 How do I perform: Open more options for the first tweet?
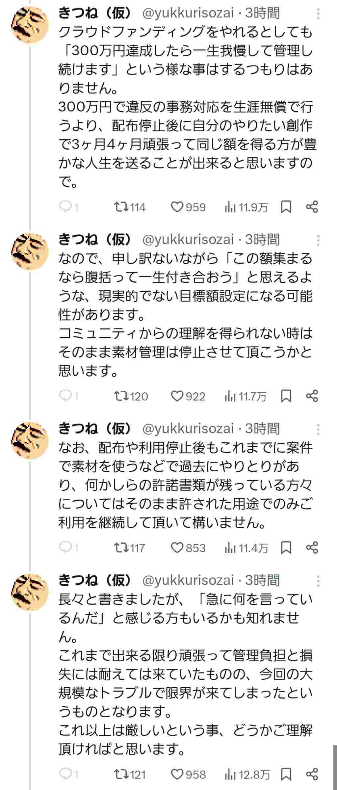pyautogui.click(x=318, y=13)
